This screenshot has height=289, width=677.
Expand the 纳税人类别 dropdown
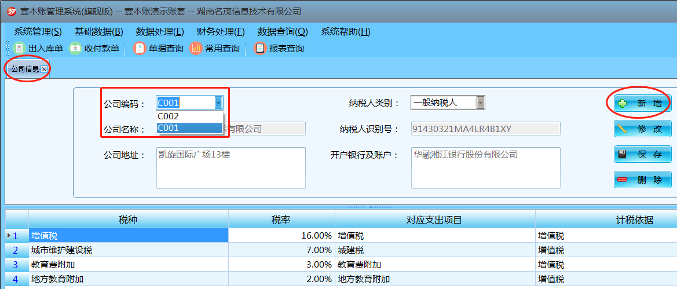480,103
